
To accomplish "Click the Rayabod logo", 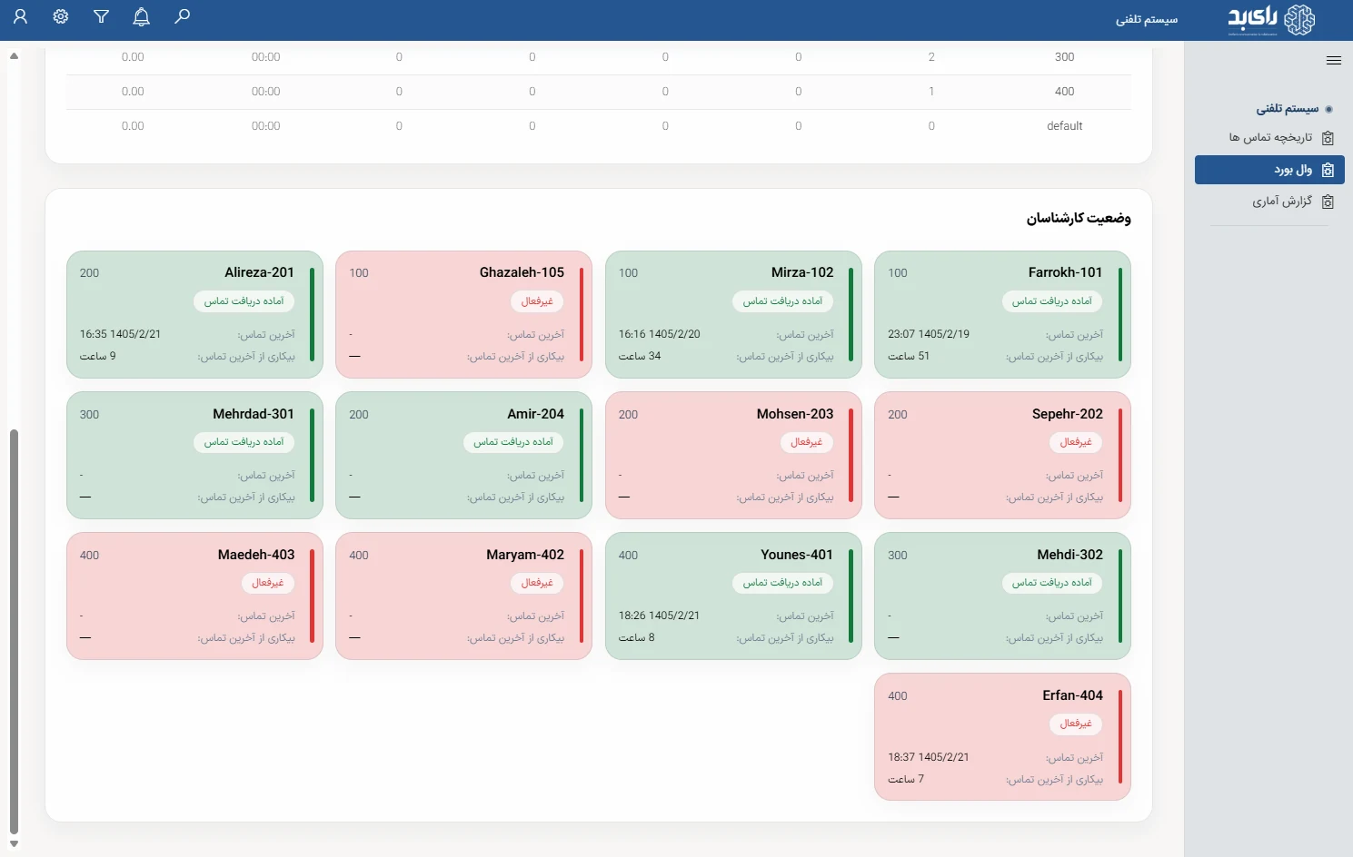I will pos(1271,19).
